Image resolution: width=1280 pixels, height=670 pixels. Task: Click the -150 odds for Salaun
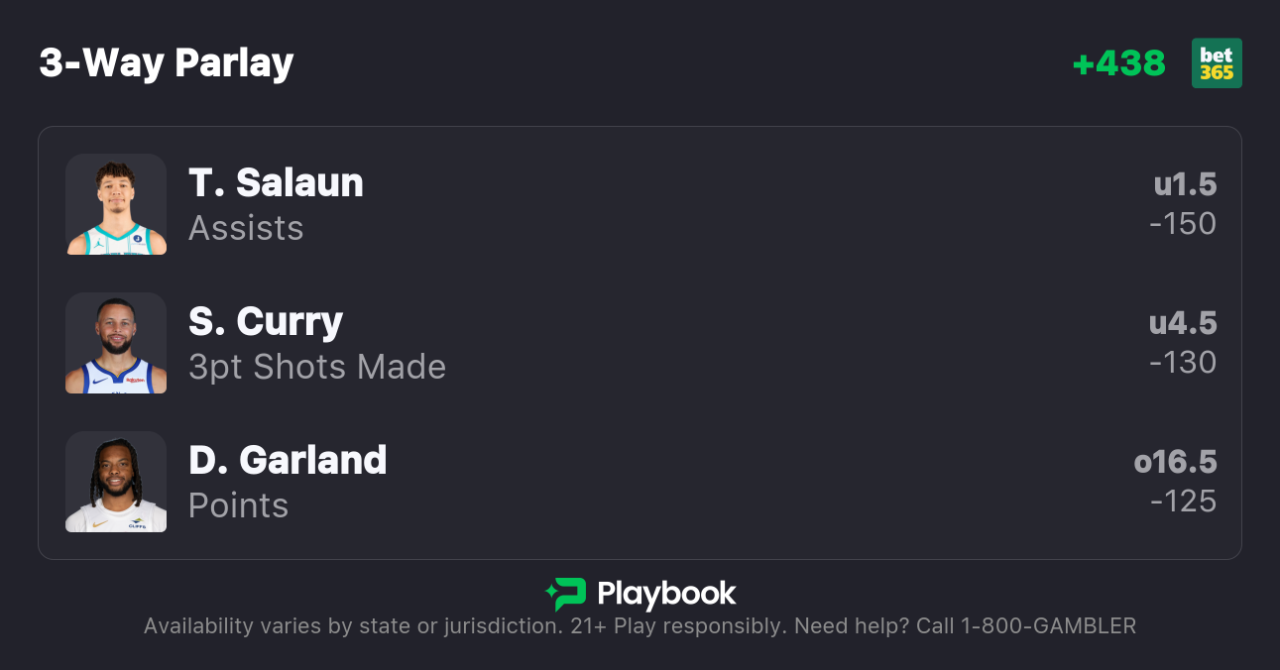[1183, 224]
